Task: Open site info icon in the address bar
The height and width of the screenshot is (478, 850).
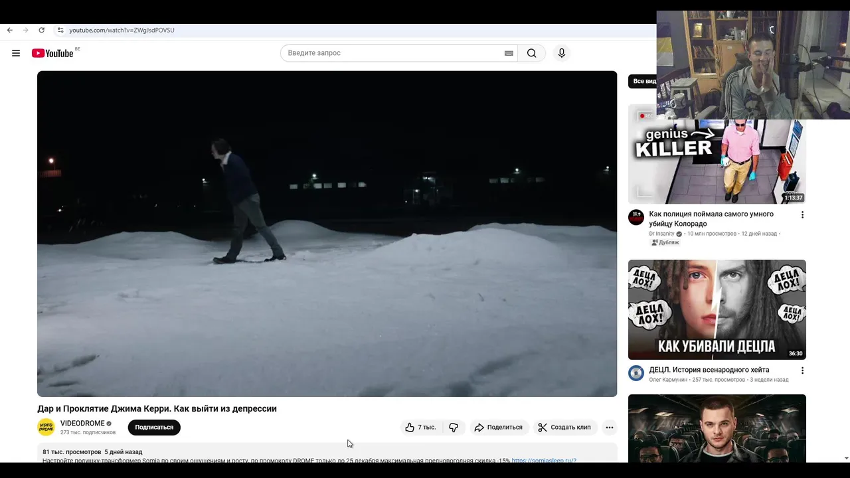Action: 60,30
